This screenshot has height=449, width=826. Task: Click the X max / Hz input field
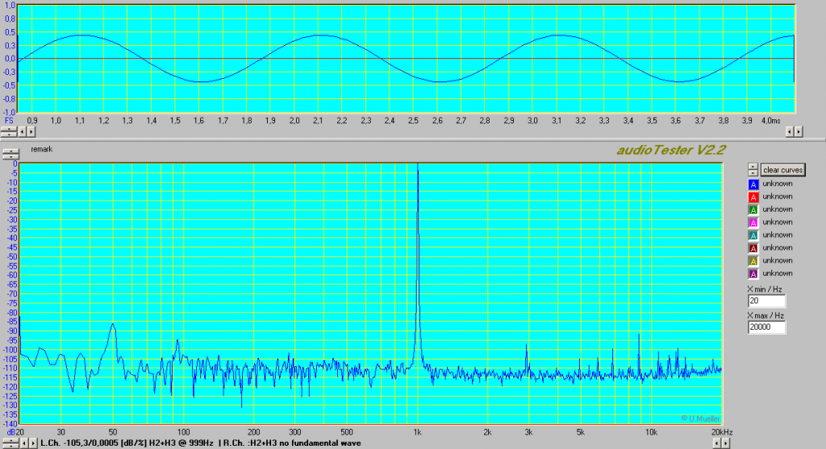pos(766,328)
